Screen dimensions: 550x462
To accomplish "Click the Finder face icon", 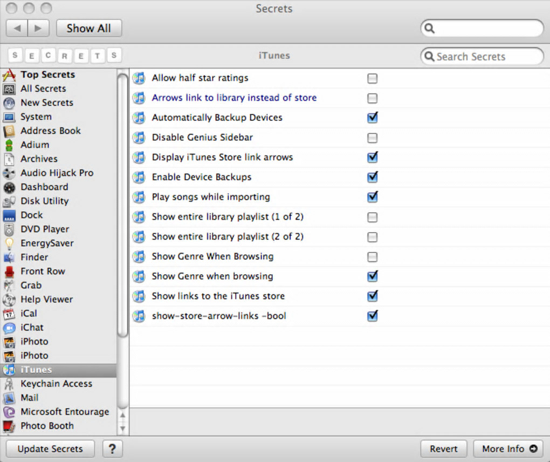I will pos(9,257).
